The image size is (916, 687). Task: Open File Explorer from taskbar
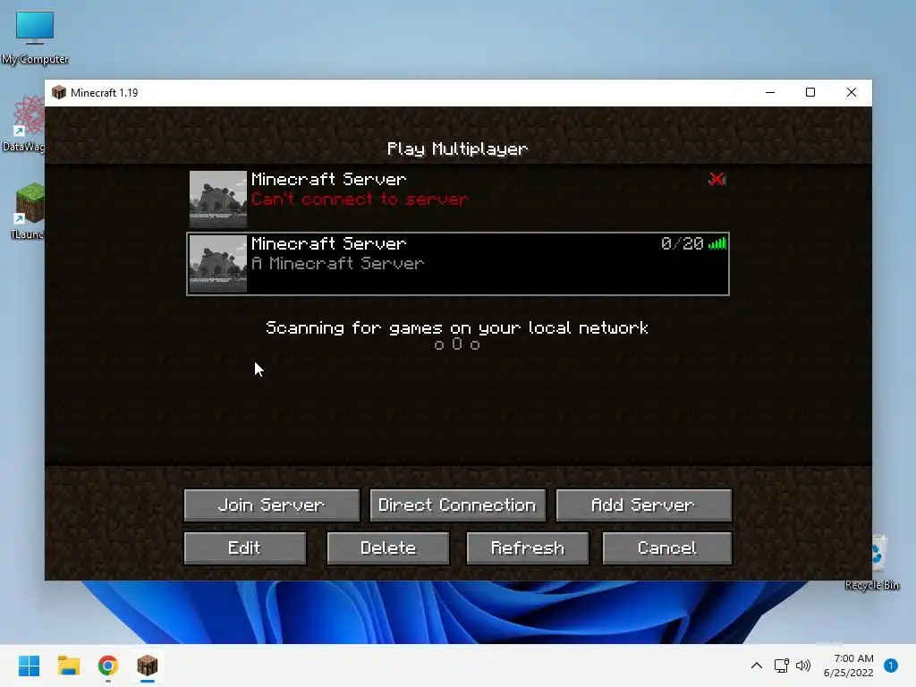point(68,666)
